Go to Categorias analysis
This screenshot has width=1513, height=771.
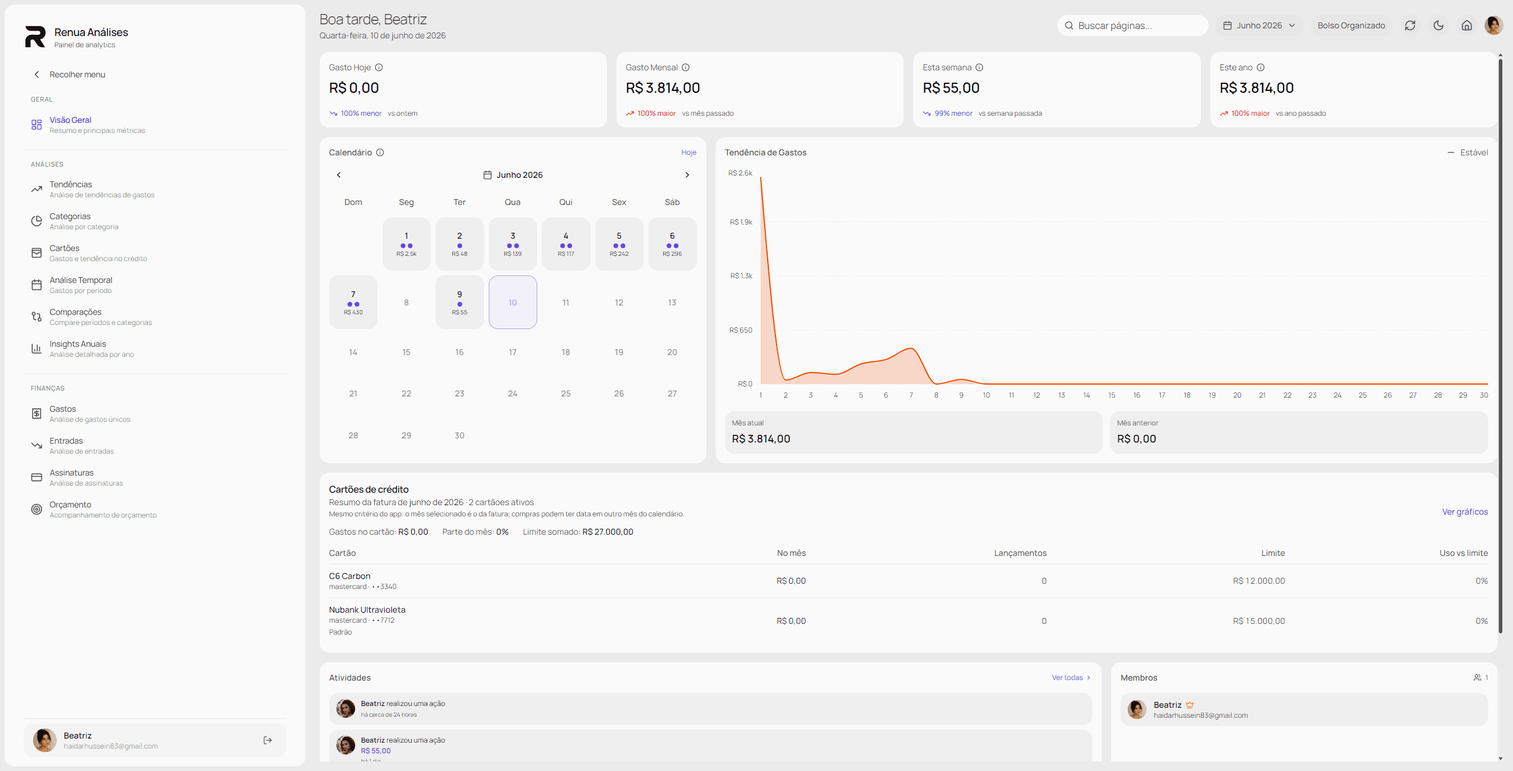155,221
